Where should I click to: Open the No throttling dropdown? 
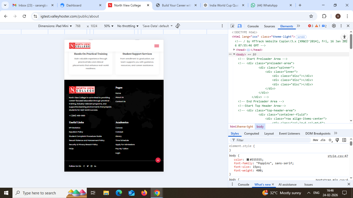[128, 26]
